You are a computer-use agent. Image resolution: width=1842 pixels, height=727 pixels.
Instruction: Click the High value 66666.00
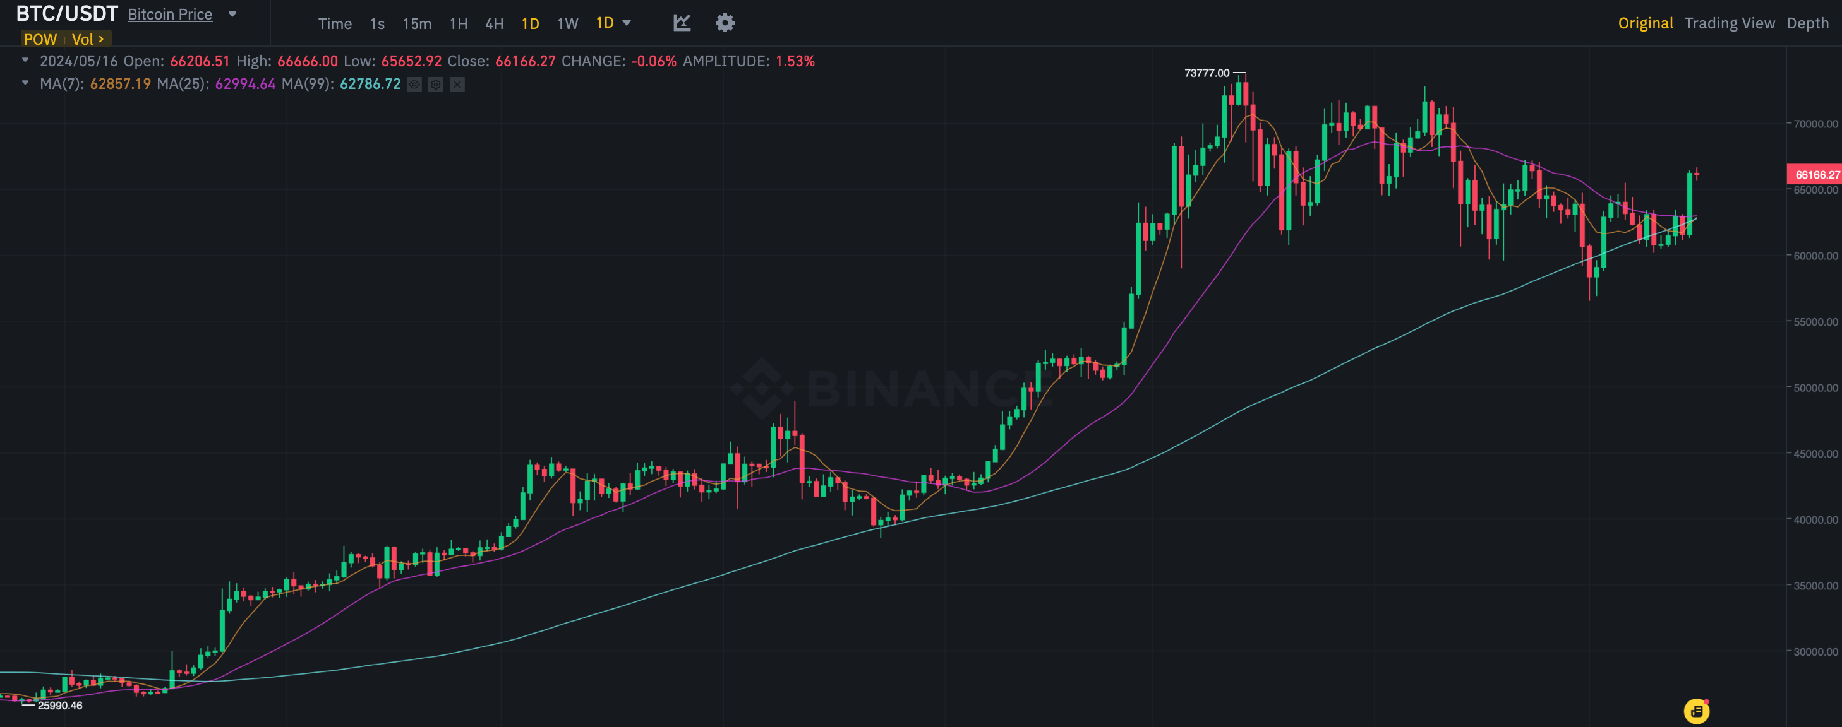click(x=308, y=61)
